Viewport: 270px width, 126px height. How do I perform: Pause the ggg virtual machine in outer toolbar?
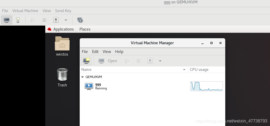pyautogui.click(x=44, y=20)
